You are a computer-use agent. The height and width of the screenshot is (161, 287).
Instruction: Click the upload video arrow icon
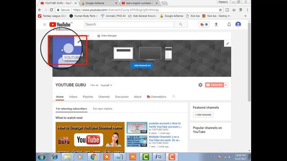(216, 24)
